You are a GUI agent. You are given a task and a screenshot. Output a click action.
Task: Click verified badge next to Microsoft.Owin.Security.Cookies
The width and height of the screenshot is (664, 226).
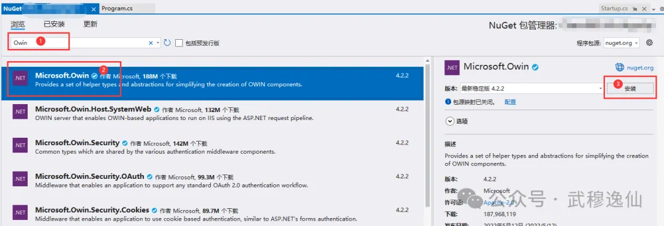154,211
